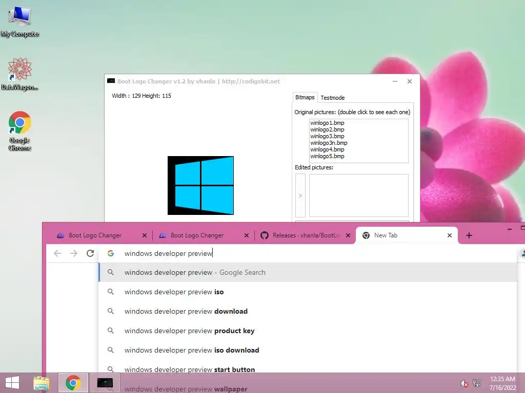Minimize the Chrome window
525x393 pixels.
point(510,229)
